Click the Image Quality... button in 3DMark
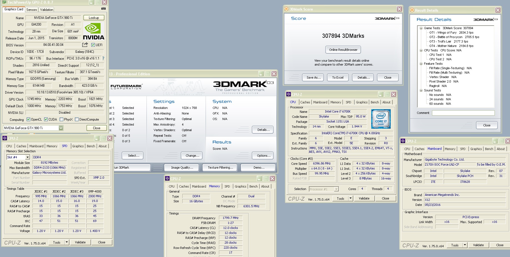Screen dimensions: 510x257 [x=182, y=168]
